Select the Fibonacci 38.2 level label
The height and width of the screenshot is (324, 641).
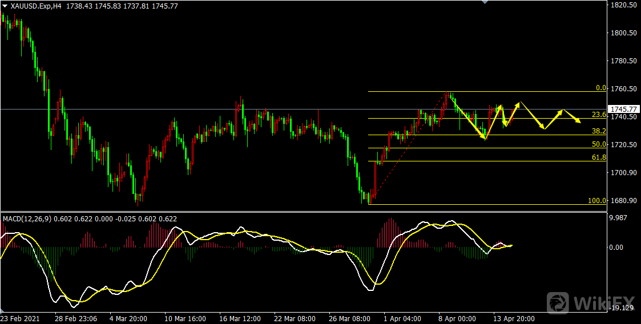pos(598,131)
